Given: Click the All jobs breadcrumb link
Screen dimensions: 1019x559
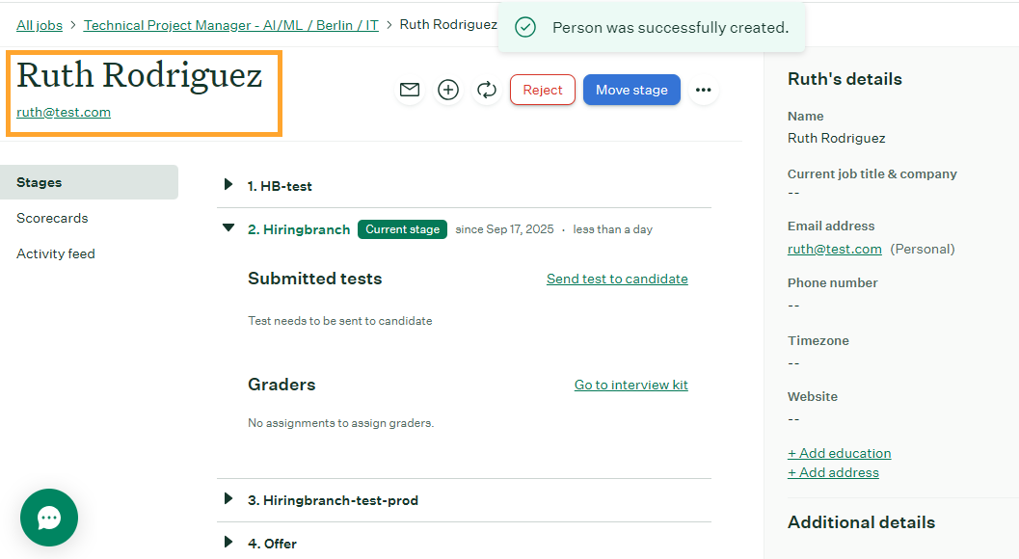Looking at the screenshot, I should [x=40, y=25].
